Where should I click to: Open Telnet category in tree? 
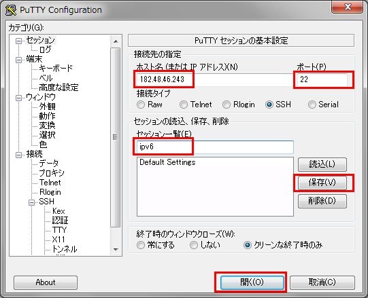tap(50, 183)
